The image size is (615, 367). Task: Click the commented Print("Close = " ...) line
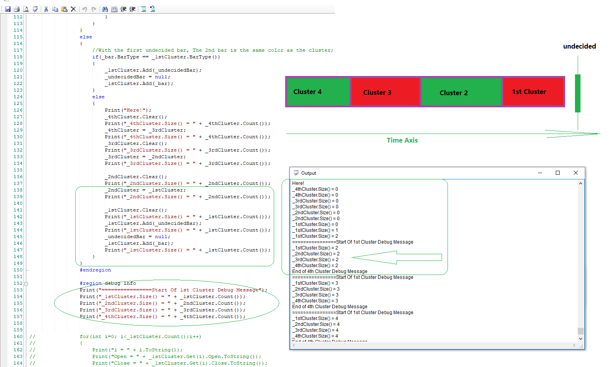tap(180, 363)
